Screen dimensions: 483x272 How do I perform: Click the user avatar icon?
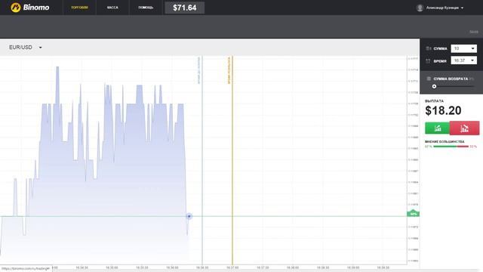coord(420,8)
